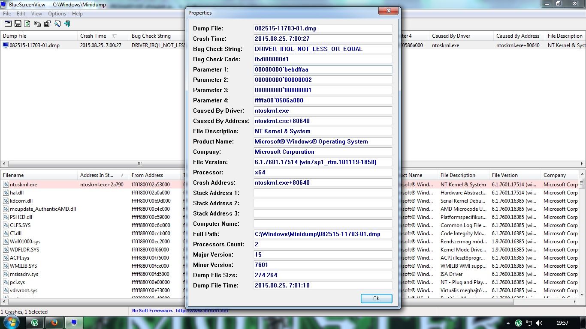Open the File menu
The height and width of the screenshot is (329, 586).
(7, 14)
